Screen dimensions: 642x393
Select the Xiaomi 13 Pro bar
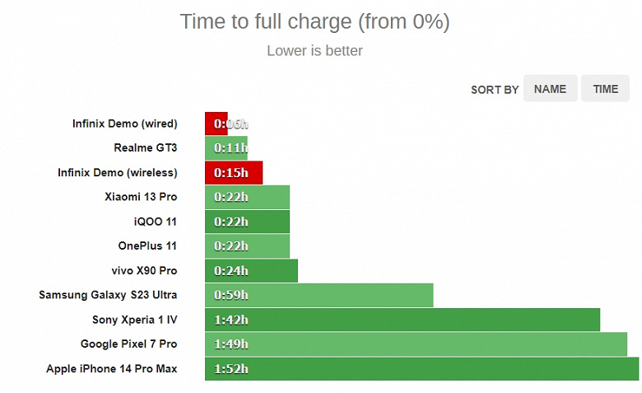pyautogui.click(x=247, y=197)
